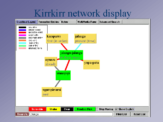
Task: Click the ngampirrarni 'past' node
Action: pyautogui.click(x=52, y=92)
